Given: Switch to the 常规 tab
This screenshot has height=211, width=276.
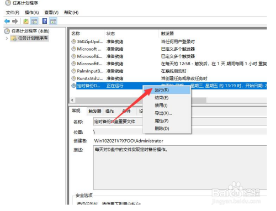Looking at the screenshot, I should pos(76,110).
